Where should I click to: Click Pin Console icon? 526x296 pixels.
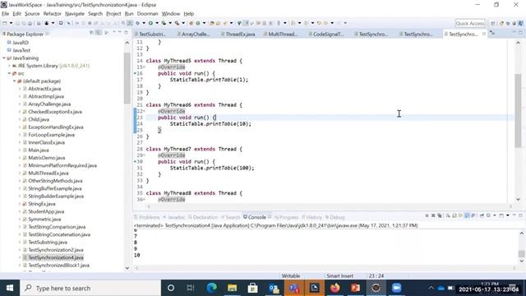pyautogui.click(x=482, y=215)
